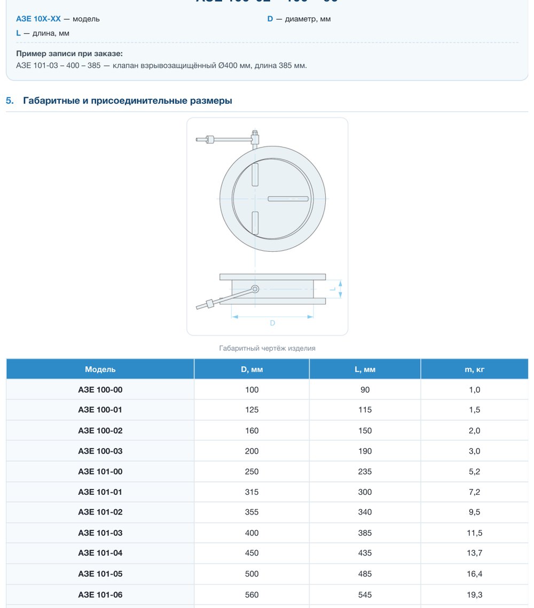
Task: Click length '90' in АЗЕ 100-00 row
Action: (x=365, y=389)
